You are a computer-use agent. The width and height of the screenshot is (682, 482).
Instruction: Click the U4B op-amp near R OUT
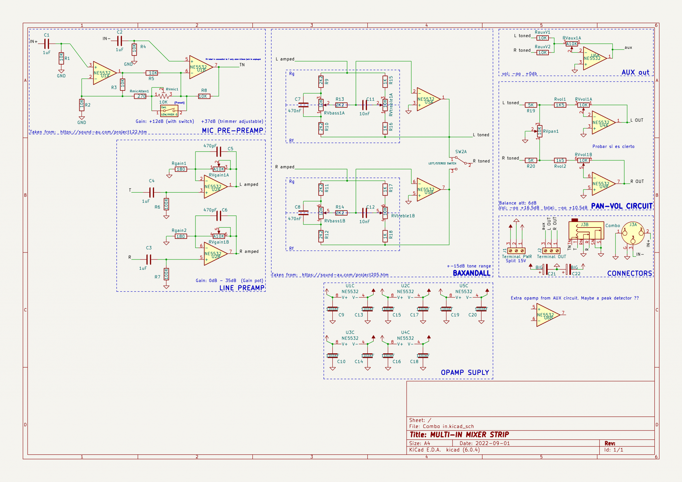point(603,184)
